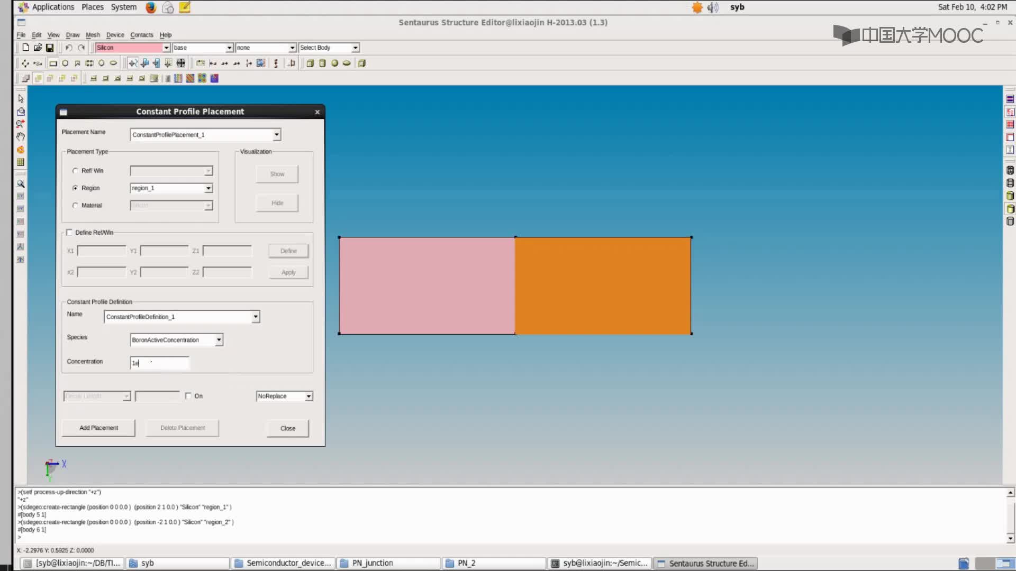Click the shaded yellow cylinder render icon

1010,209
